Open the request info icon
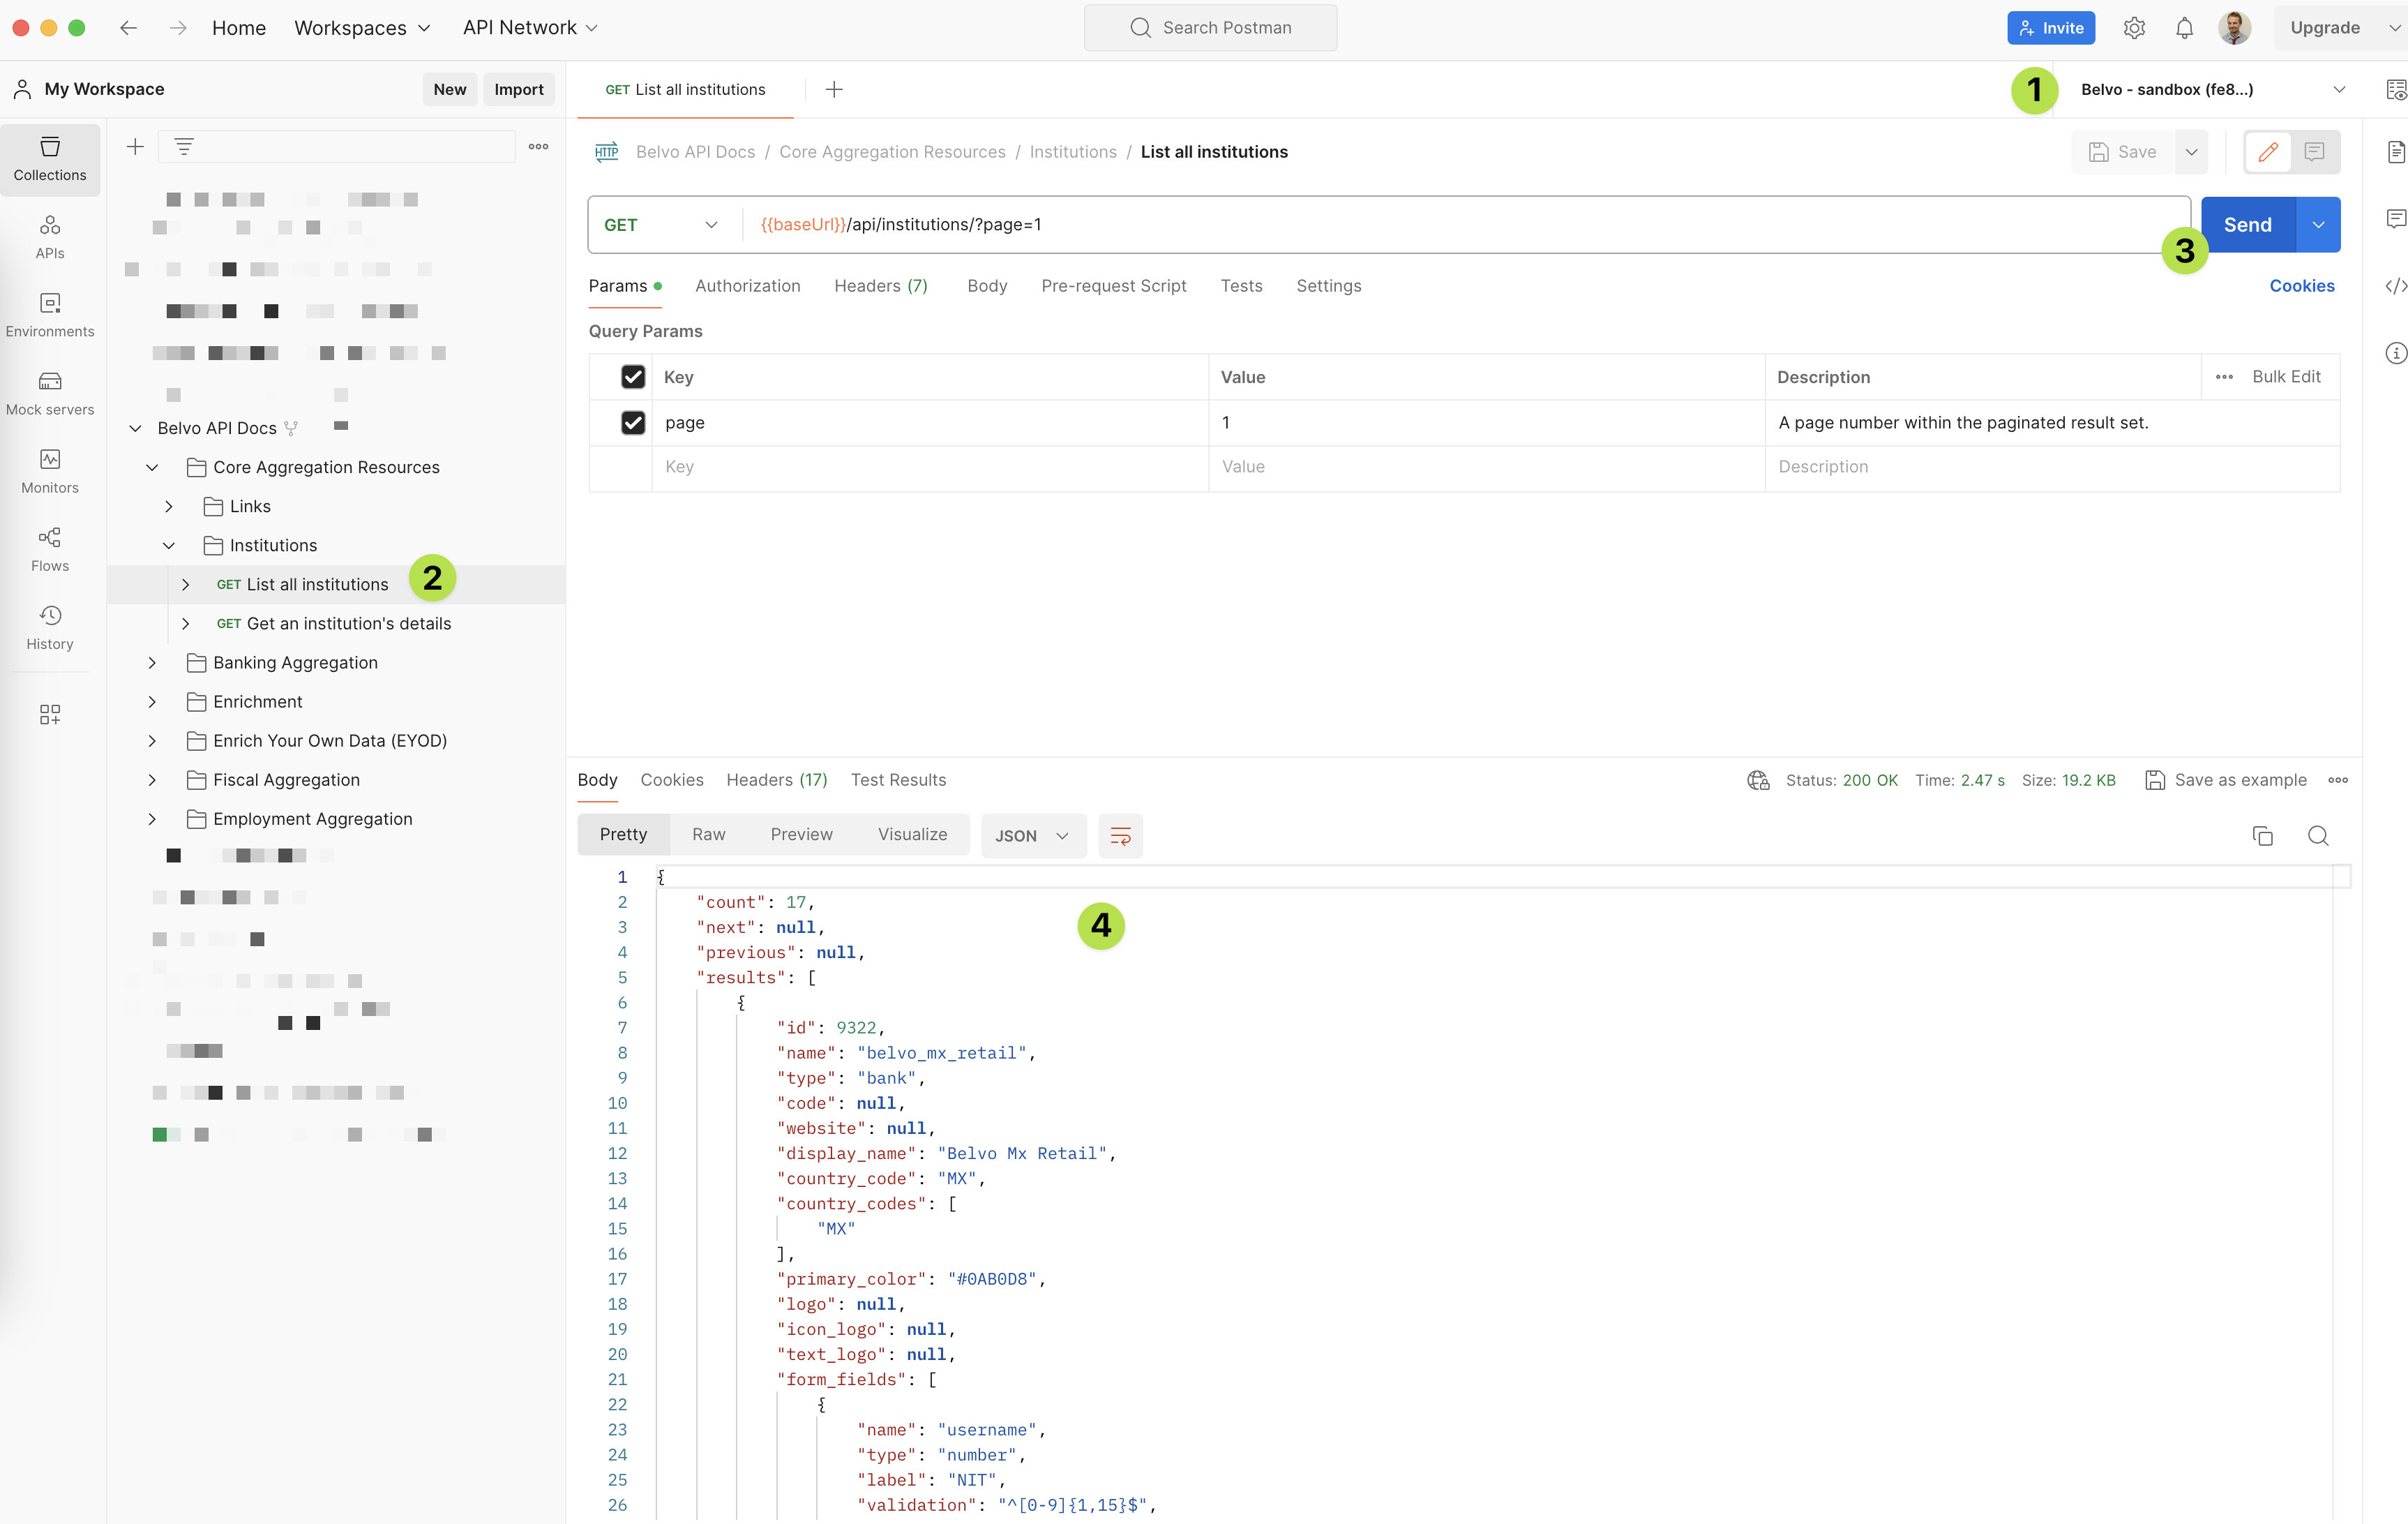 [2396, 353]
